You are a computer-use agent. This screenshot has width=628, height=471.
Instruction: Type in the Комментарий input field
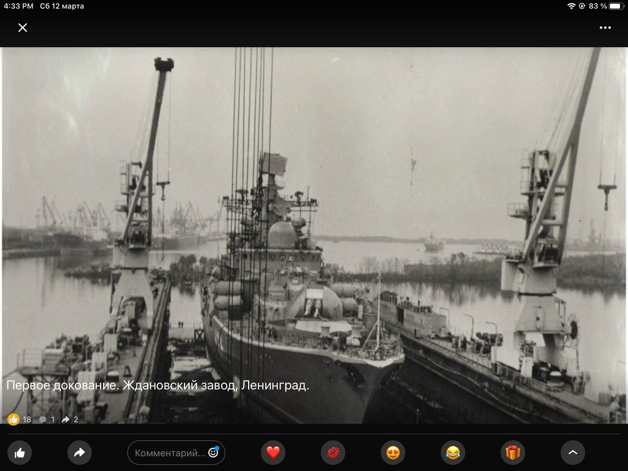click(x=168, y=453)
